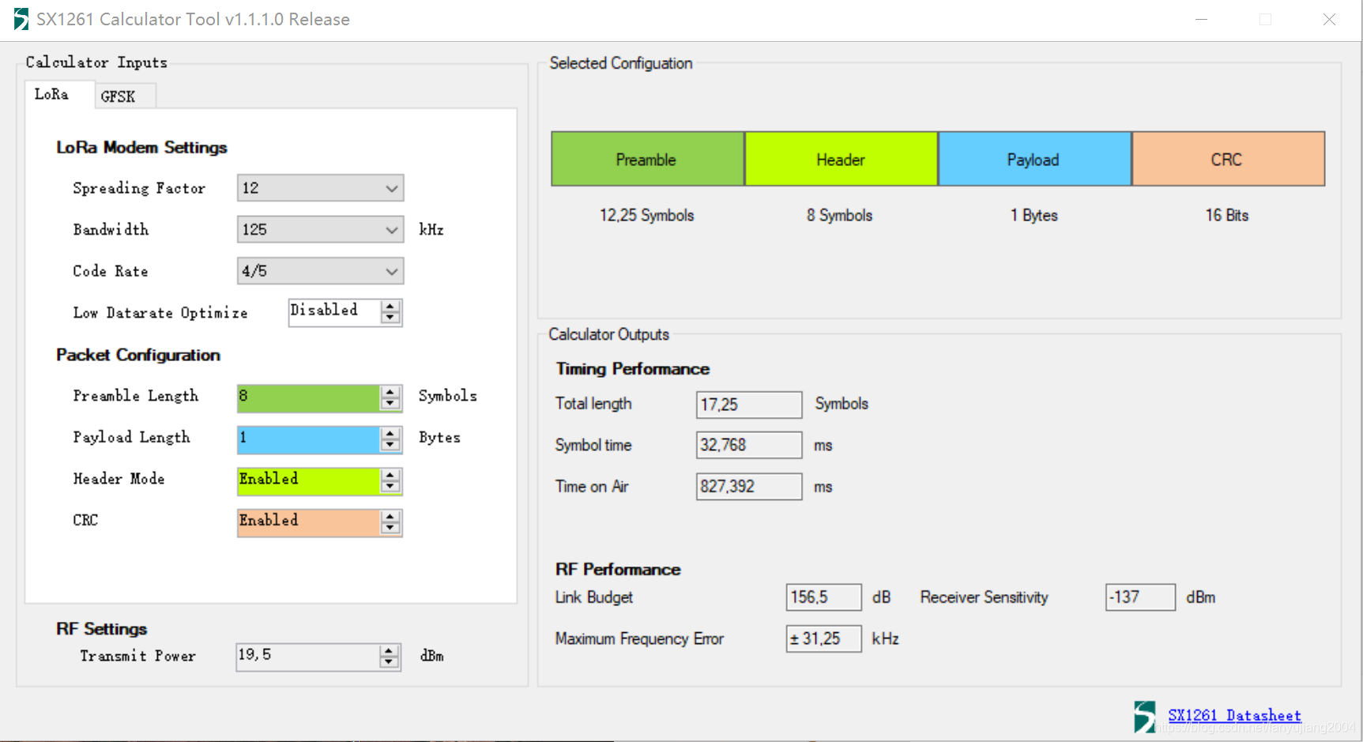
Task: Increase Transmit Power with up arrow
Action: click(389, 651)
